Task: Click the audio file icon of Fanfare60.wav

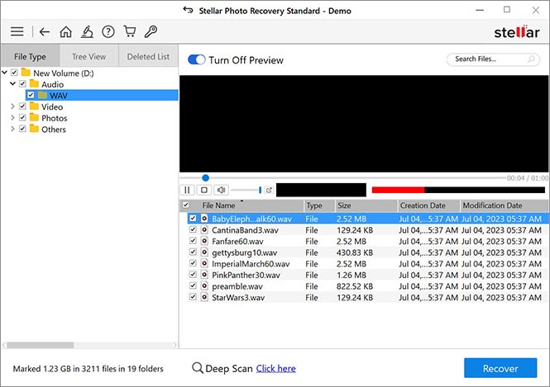Action: click(x=204, y=241)
